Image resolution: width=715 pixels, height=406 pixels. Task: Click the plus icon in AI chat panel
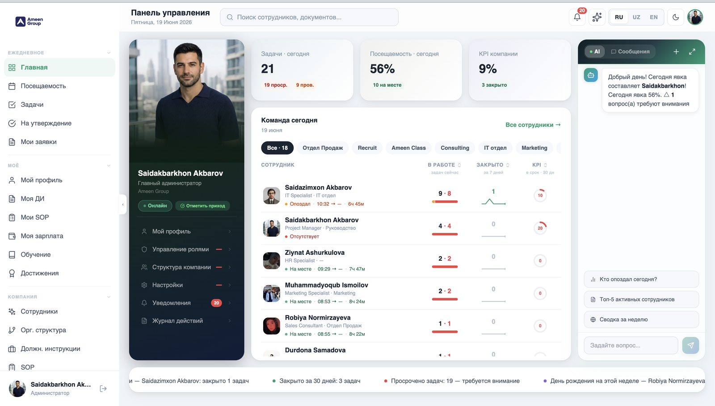(676, 52)
